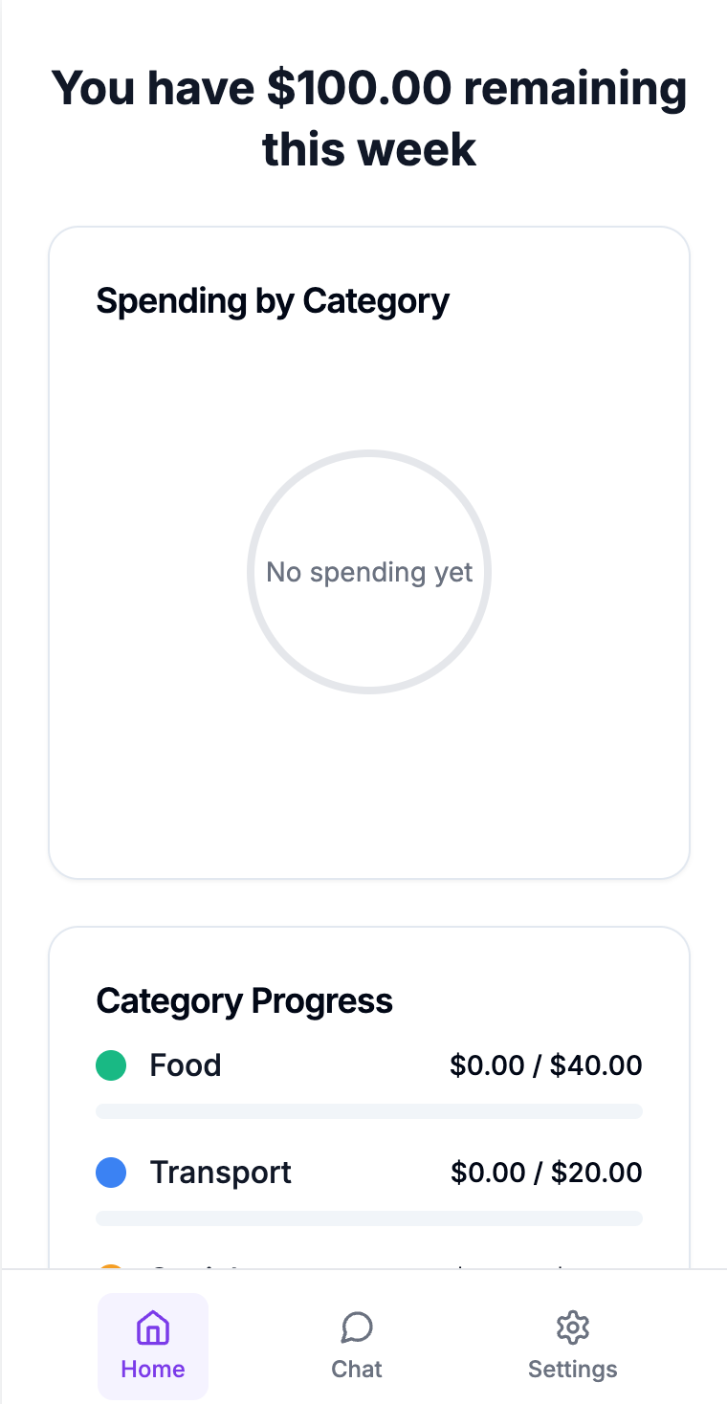Click the Food progress bar
This screenshot has width=727, height=1404.
click(x=369, y=1111)
